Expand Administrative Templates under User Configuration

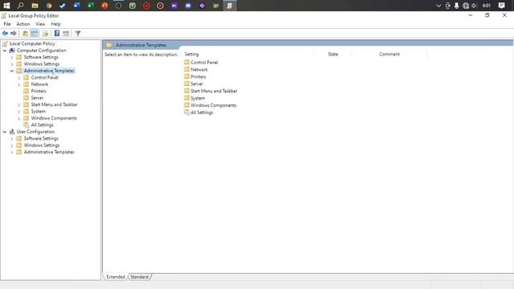tap(12, 152)
